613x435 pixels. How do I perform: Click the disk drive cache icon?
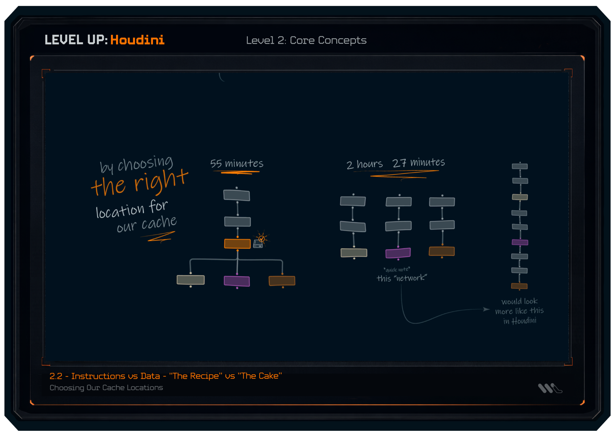[258, 244]
